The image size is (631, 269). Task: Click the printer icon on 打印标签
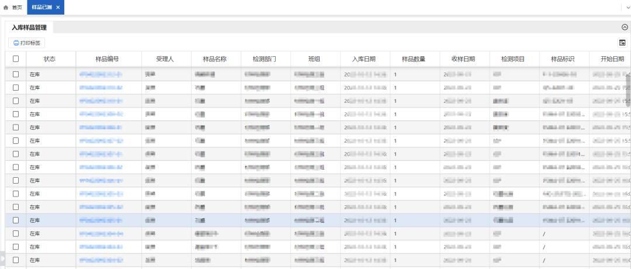16,43
